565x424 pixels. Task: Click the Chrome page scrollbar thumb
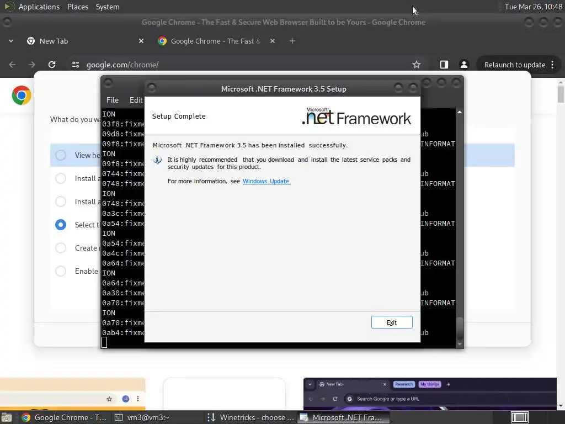561,94
